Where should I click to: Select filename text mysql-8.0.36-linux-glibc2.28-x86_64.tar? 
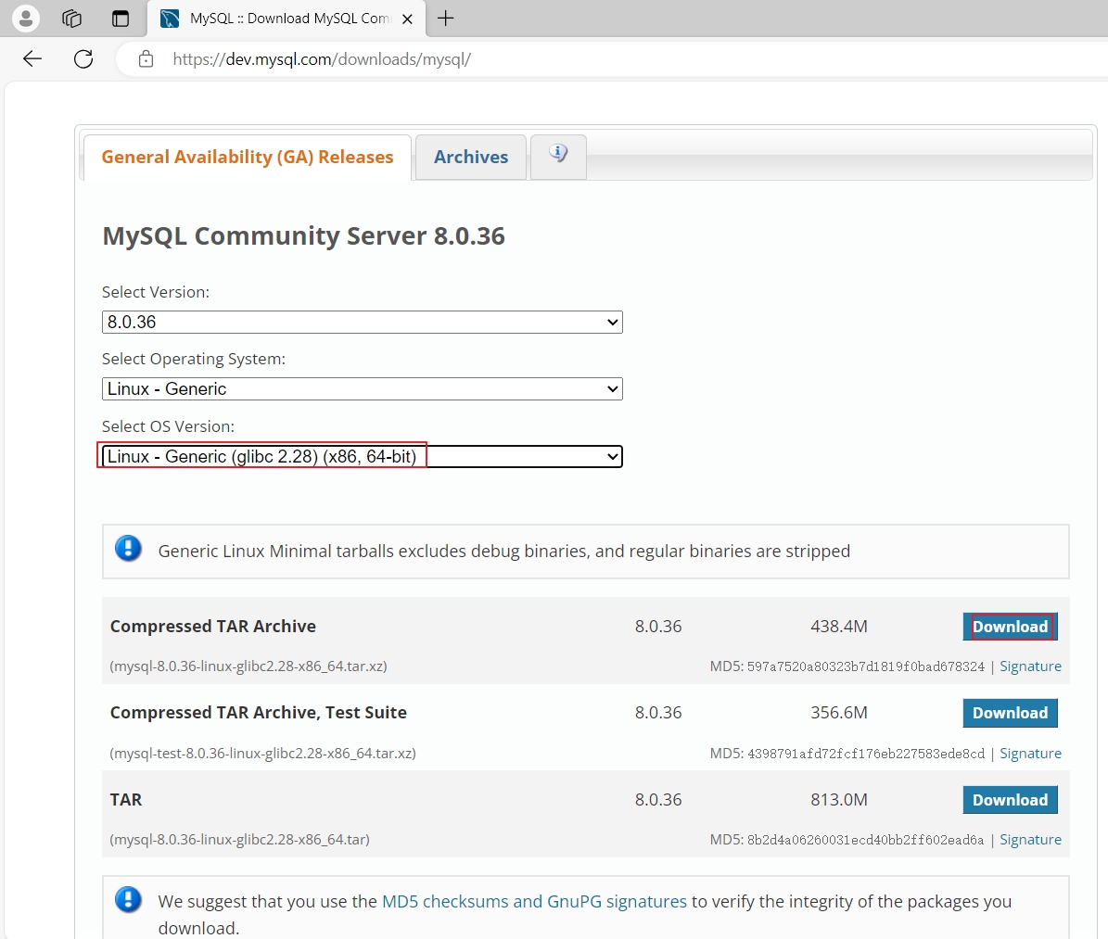click(239, 840)
